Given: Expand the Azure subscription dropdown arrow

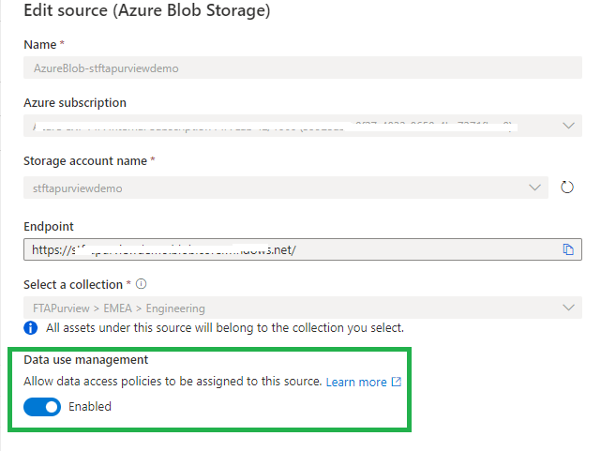Looking at the screenshot, I should (568, 126).
